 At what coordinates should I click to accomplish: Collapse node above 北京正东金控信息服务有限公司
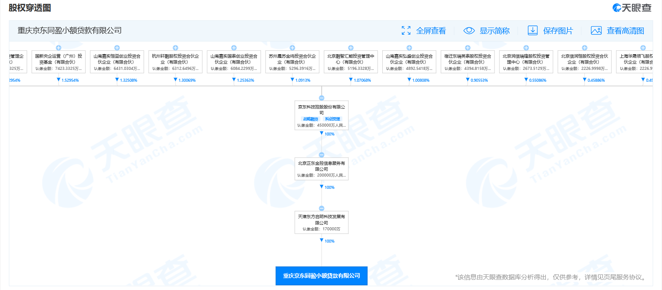(x=322, y=155)
